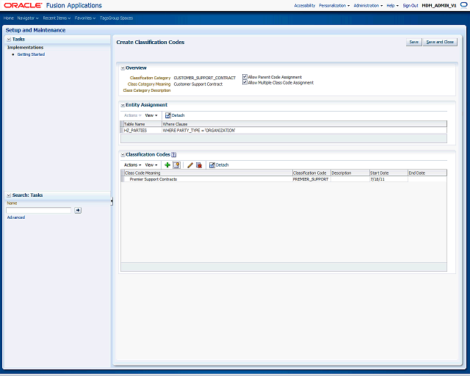Image resolution: width=470 pixels, height=376 pixels.
Task: Toggle Allow Parent Code Assignment checkbox
Action: coord(245,77)
